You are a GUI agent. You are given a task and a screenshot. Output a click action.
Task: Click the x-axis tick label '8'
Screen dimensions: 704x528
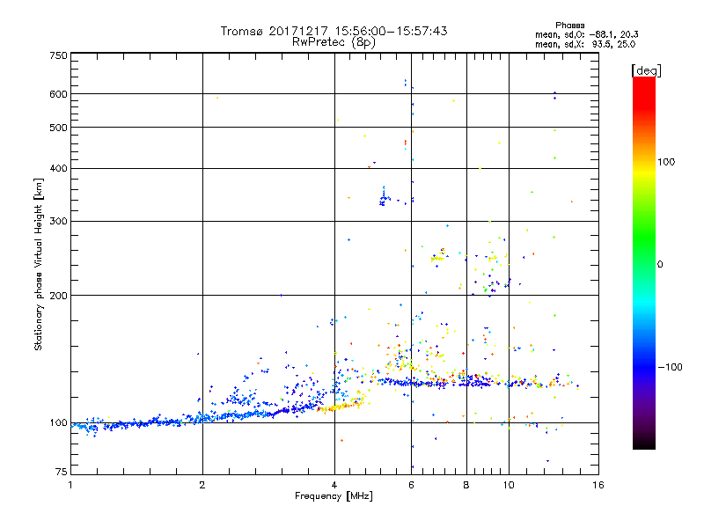[466, 485]
